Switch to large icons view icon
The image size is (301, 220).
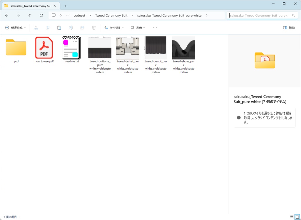(x=297, y=217)
